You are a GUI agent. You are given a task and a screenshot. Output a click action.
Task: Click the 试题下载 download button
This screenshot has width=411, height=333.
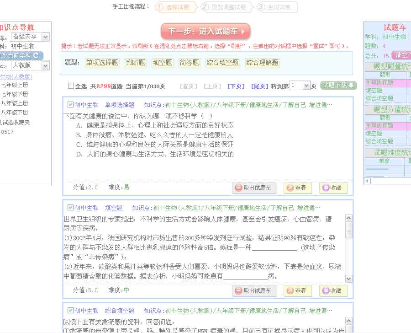click(338, 86)
